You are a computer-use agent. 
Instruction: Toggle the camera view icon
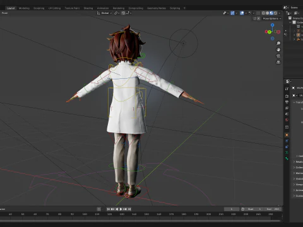click(278, 56)
